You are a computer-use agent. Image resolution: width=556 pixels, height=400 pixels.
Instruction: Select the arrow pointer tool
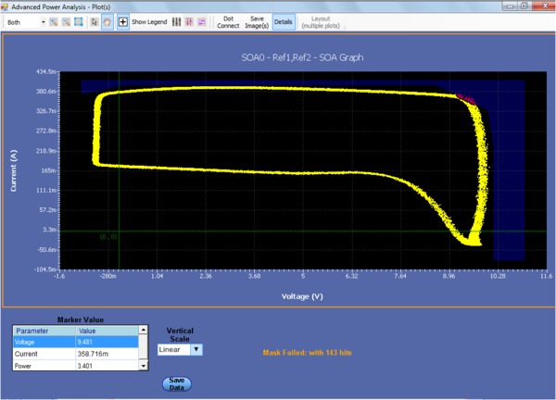(95, 21)
